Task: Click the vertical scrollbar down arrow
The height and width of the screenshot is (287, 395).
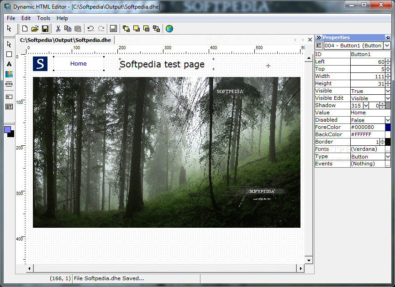Action: click(x=309, y=261)
